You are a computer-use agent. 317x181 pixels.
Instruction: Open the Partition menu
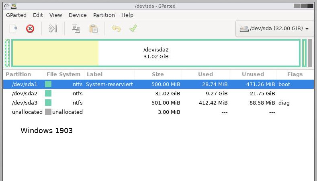point(104,15)
